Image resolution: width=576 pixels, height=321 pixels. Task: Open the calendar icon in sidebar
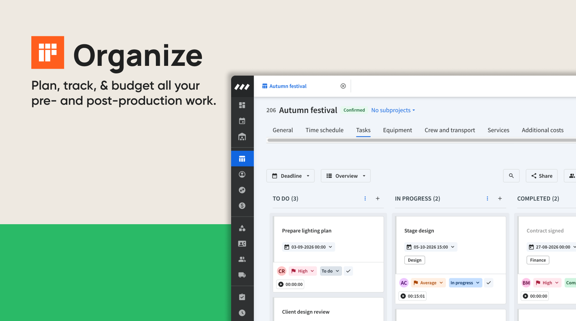tap(242, 121)
